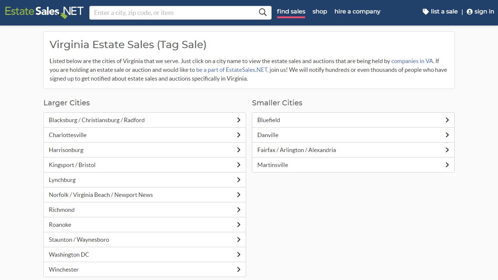Open Fairfax / Arlington / Alexandria listing

coord(353,150)
